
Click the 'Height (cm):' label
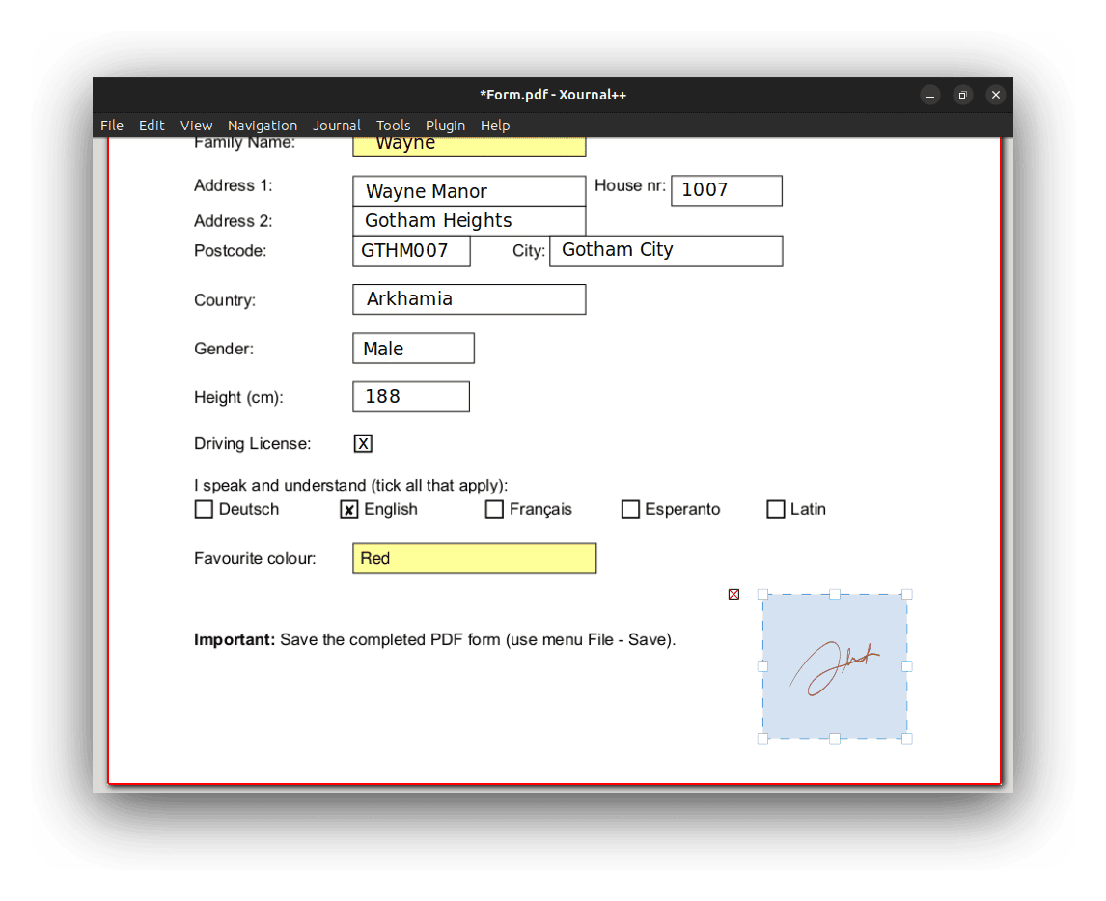(x=238, y=397)
